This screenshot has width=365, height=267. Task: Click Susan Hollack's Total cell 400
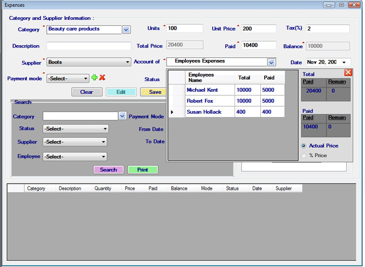pyautogui.click(x=247, y=112)
